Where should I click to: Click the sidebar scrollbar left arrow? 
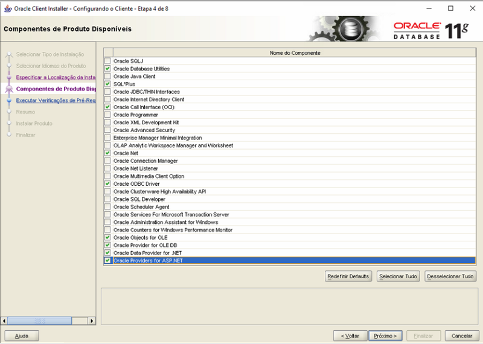coord(4,321)
